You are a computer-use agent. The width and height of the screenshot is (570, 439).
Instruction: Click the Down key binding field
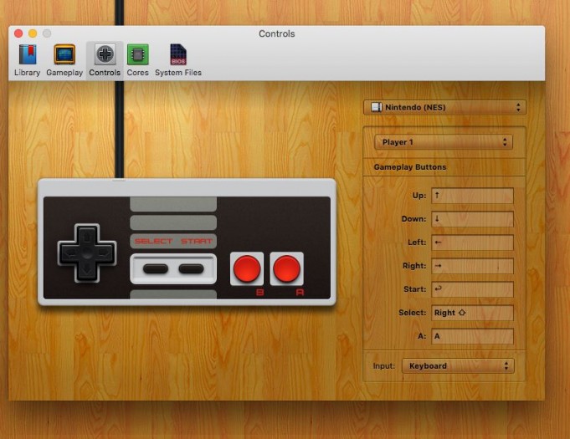point(472,219)
